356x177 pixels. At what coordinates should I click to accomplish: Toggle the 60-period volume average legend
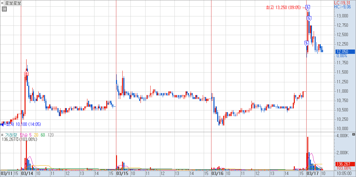(x=43, y=135)
